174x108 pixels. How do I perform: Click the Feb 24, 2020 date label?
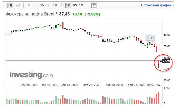click(x=137, y=85)
